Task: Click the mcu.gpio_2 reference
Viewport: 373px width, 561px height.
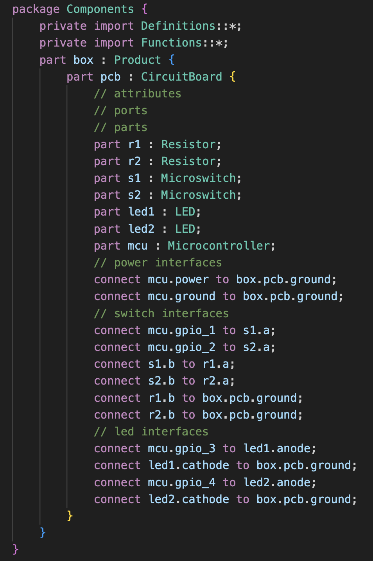Action: point(181,347)
